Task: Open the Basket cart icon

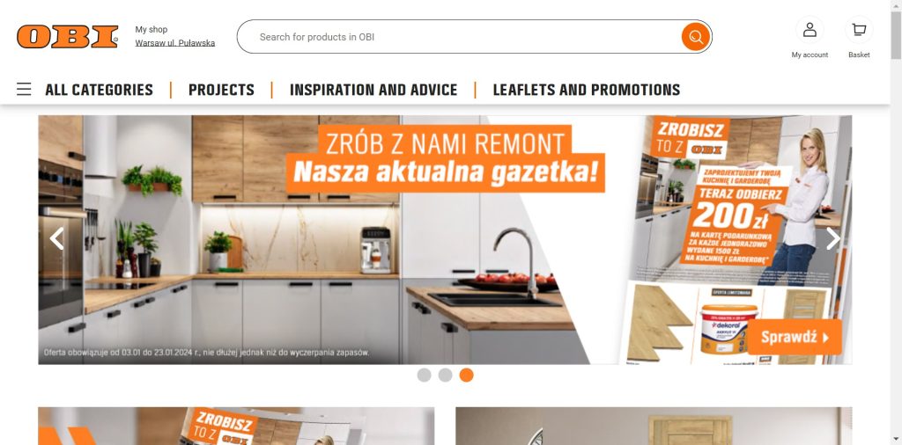Action: (x=859, y=30)
